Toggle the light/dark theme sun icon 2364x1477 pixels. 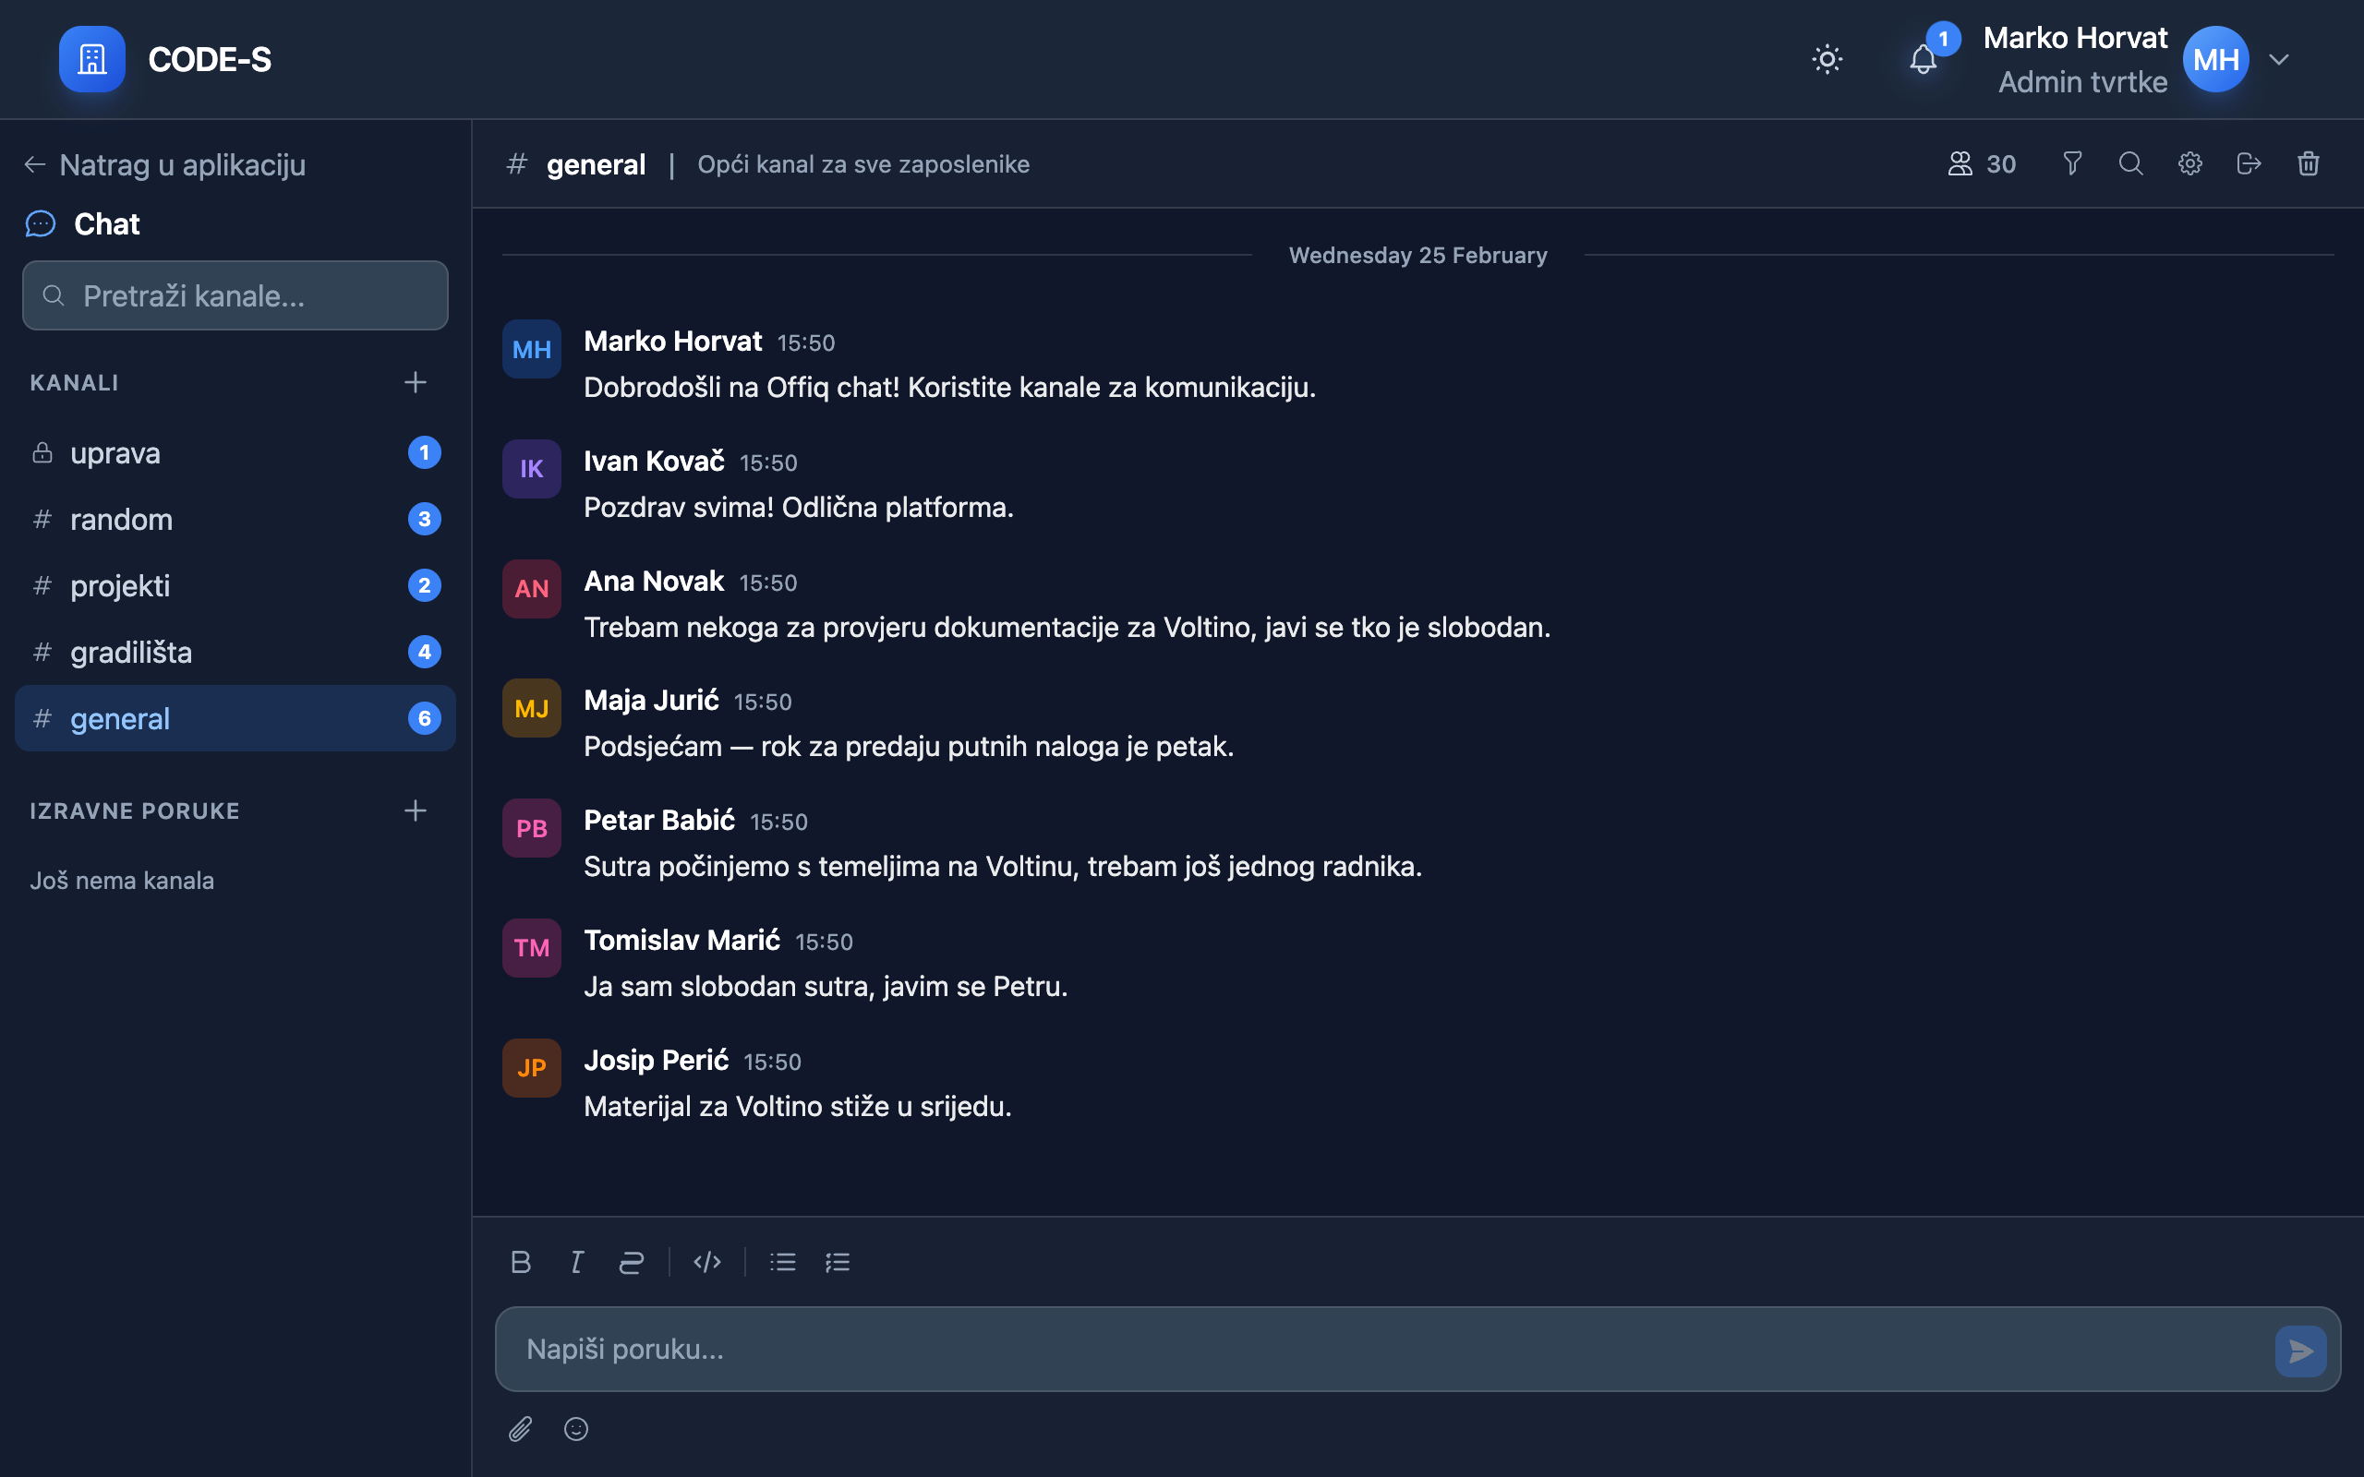click(x=1827, y=60)
